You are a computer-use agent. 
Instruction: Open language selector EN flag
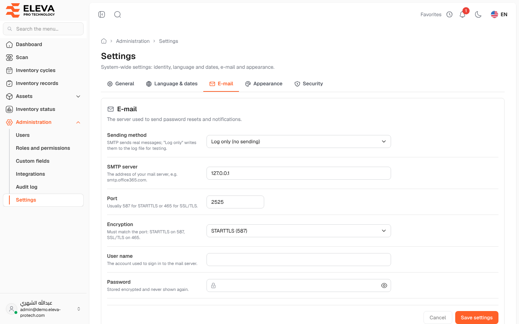(x=499, y=14)
